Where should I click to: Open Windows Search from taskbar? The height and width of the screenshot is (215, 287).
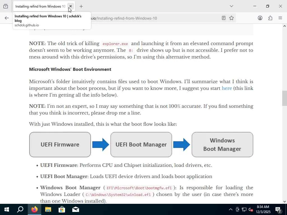click(20, 209)
